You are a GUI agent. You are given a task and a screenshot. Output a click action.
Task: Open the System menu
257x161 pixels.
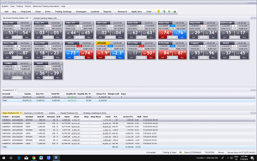click(x=5, y=6)
